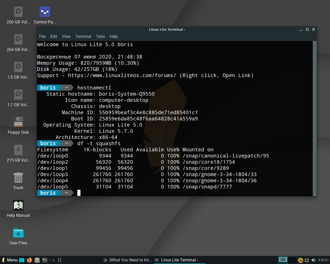Open the Control Panel desktop shortcut
The height and width of the screenshot is (264, 330).
(x=44, y=12)
